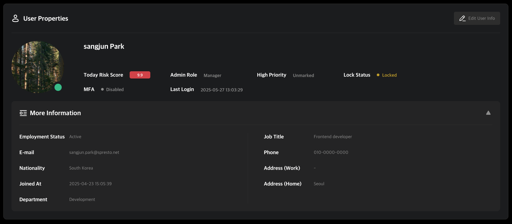Image resolution: width=512 pixels, height=224 pixels.
Task: Click the Admin Role Manager value
Action: (x=212, y=75)
